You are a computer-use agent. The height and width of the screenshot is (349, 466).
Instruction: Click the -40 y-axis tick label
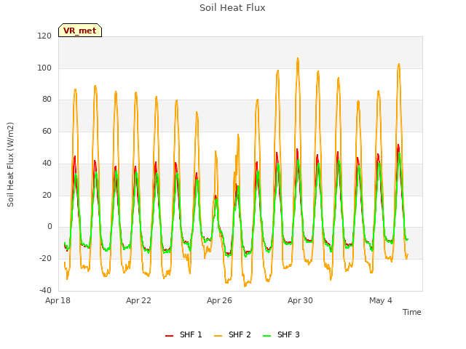45,290
